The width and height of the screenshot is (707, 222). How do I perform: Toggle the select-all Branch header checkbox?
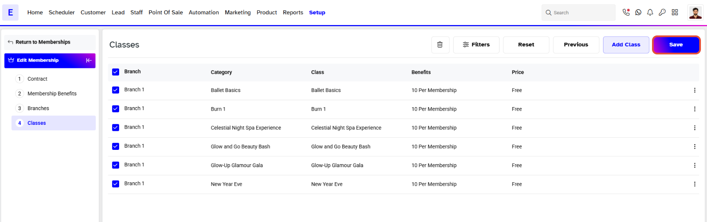coord(116,72)
